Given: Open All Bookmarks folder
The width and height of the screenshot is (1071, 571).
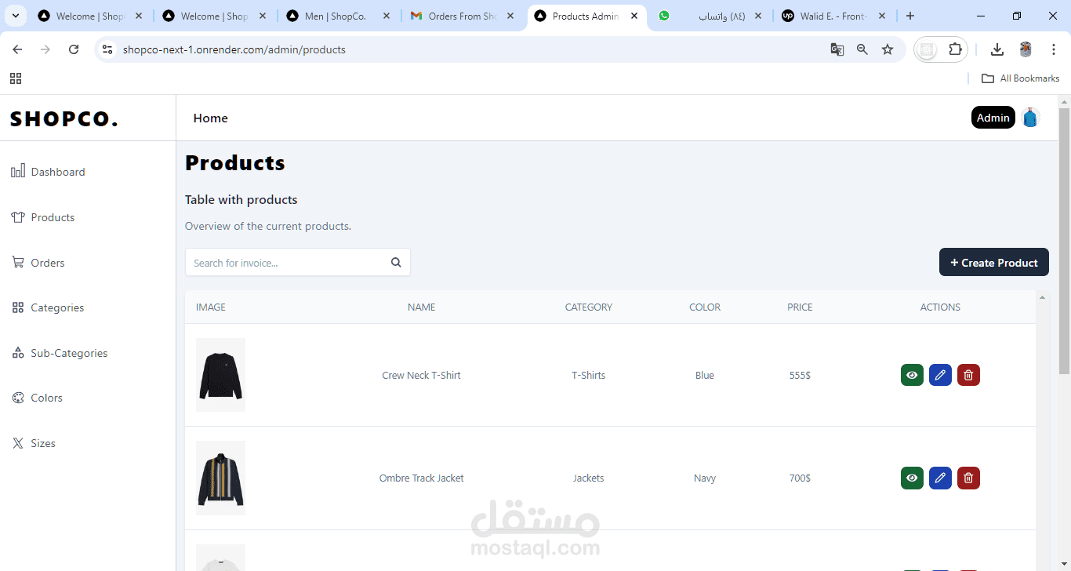Looking at the screenshot, I should (x=1020, y=78).
